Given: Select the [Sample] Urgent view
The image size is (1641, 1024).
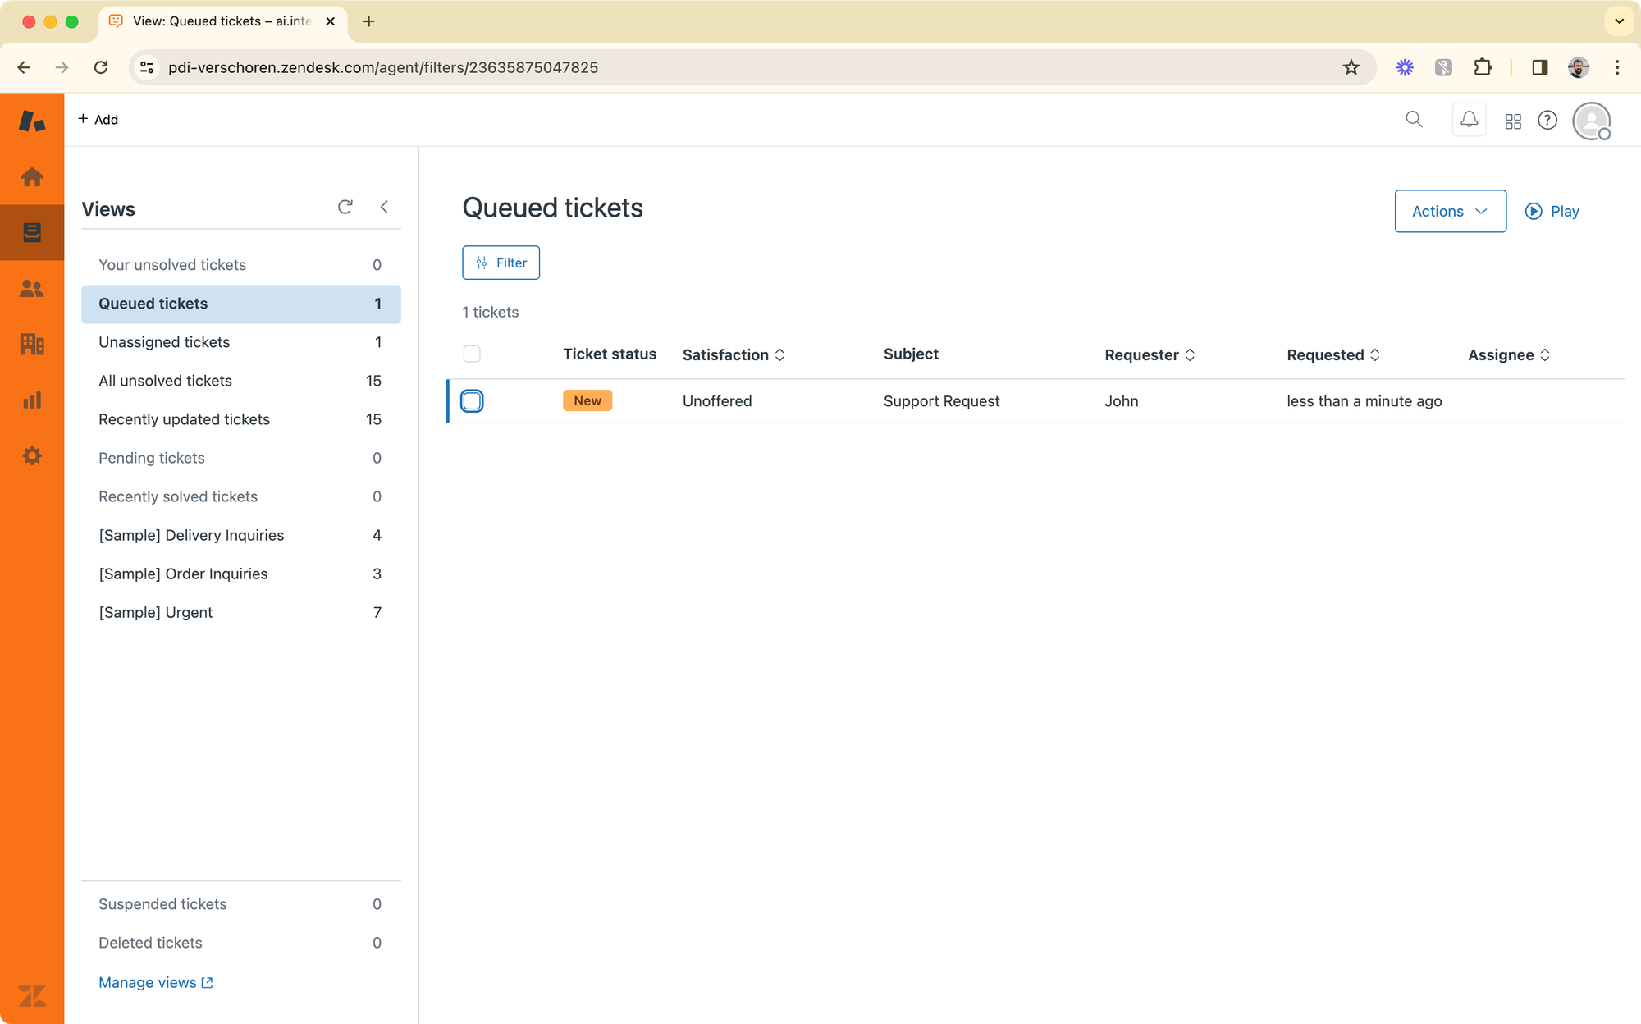Looking at the screenshot, I should (x=155, y=612).
